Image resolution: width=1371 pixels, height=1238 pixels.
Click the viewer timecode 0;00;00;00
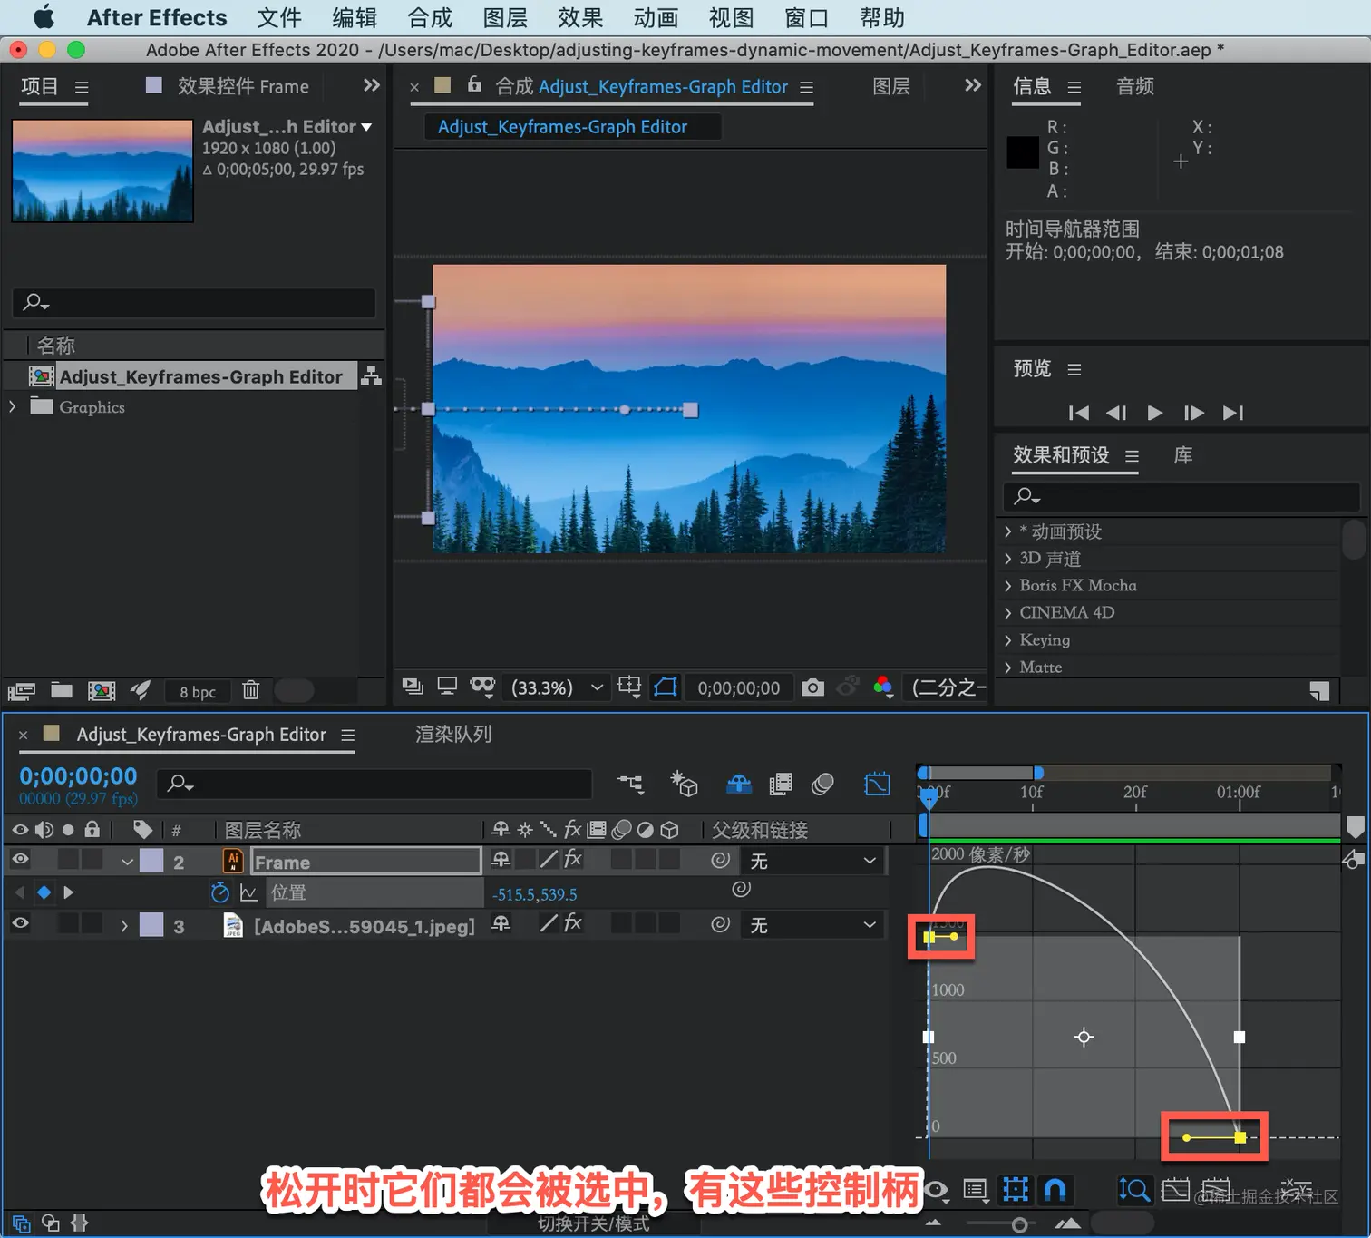[x=738, y=687]
